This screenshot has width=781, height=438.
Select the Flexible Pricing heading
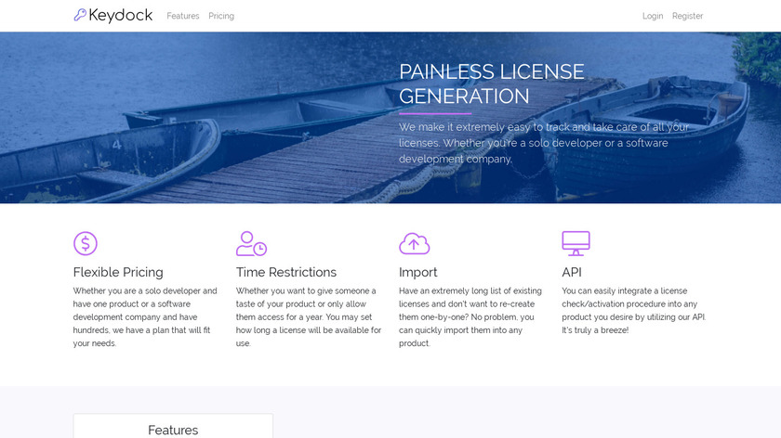coord(118,273)
